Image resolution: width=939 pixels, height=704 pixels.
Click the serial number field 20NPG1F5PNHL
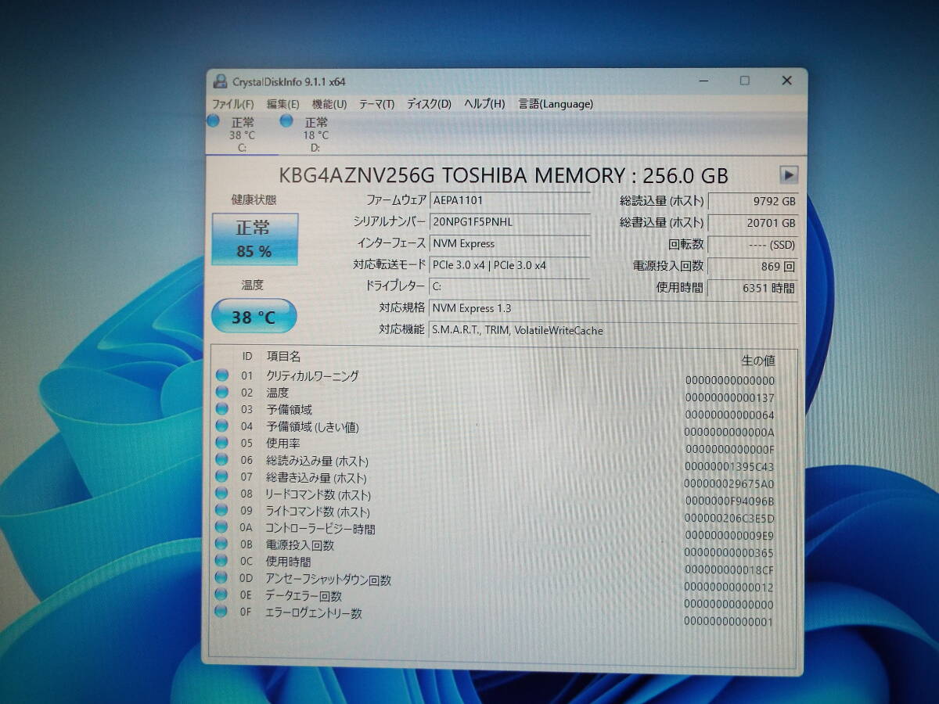point(510,222)
